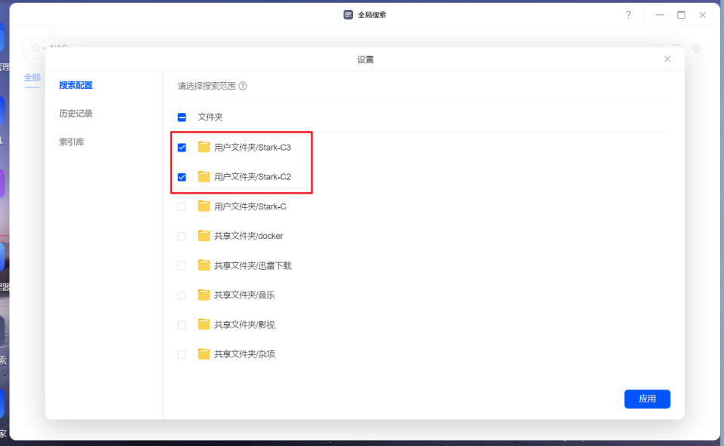Viewport: 724px width, 446px height.
Task: Click the 共享文件夹/docker label text
Action: (x=248, y=236)
